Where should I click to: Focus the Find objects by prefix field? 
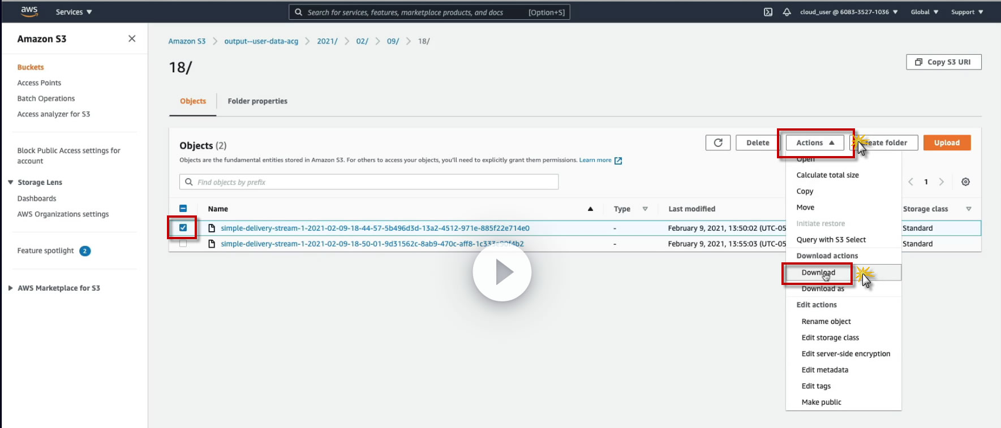[369, 182]
